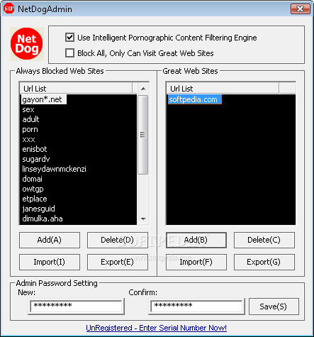Screen dimensions: 314x337
Task: Disable Intelligent Pornographic Content Filtering Engine checkbox
Action: tap(69, 38)
